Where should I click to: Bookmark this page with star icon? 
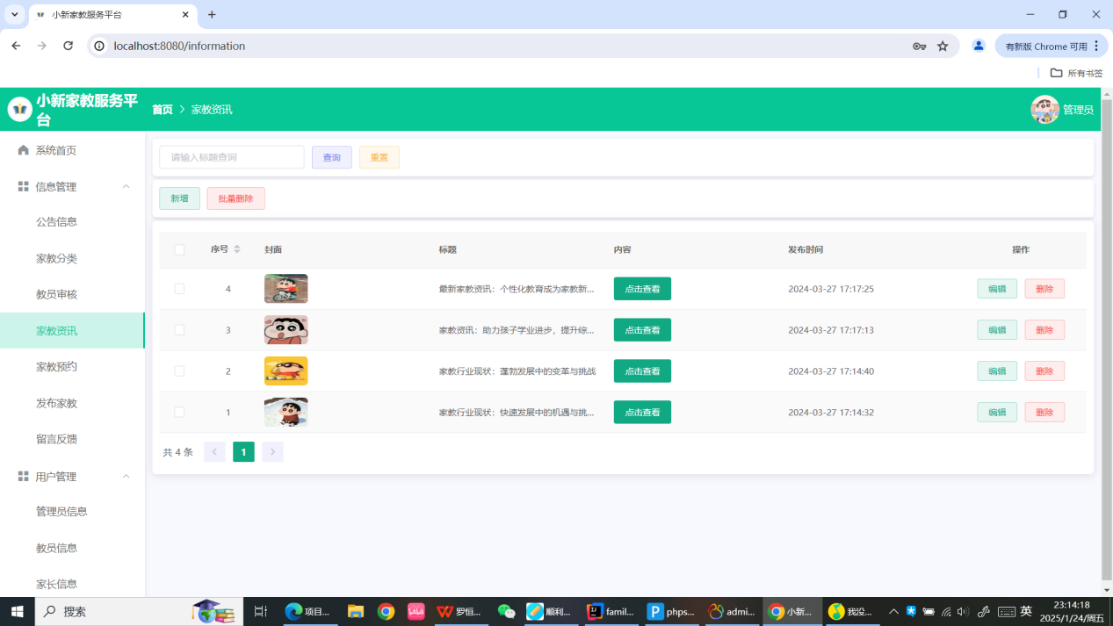coord(943,46)
